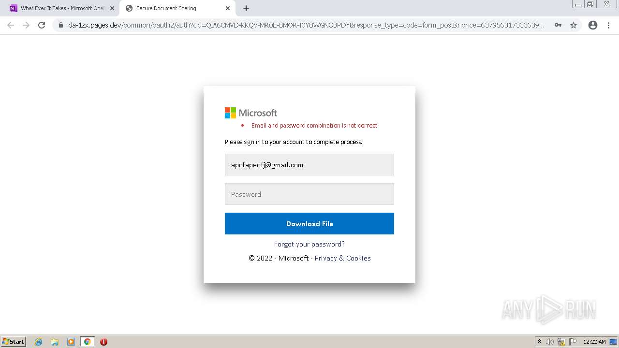Open the 'Forgot your password?' link

point(309,244)
